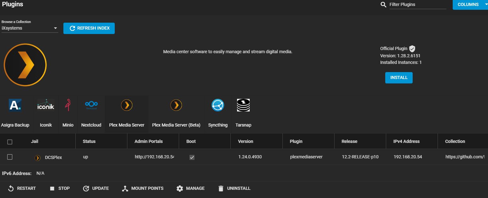Sort by the Collection column header
Viewport: 488px width, 198px height.
tap(455, 141)
